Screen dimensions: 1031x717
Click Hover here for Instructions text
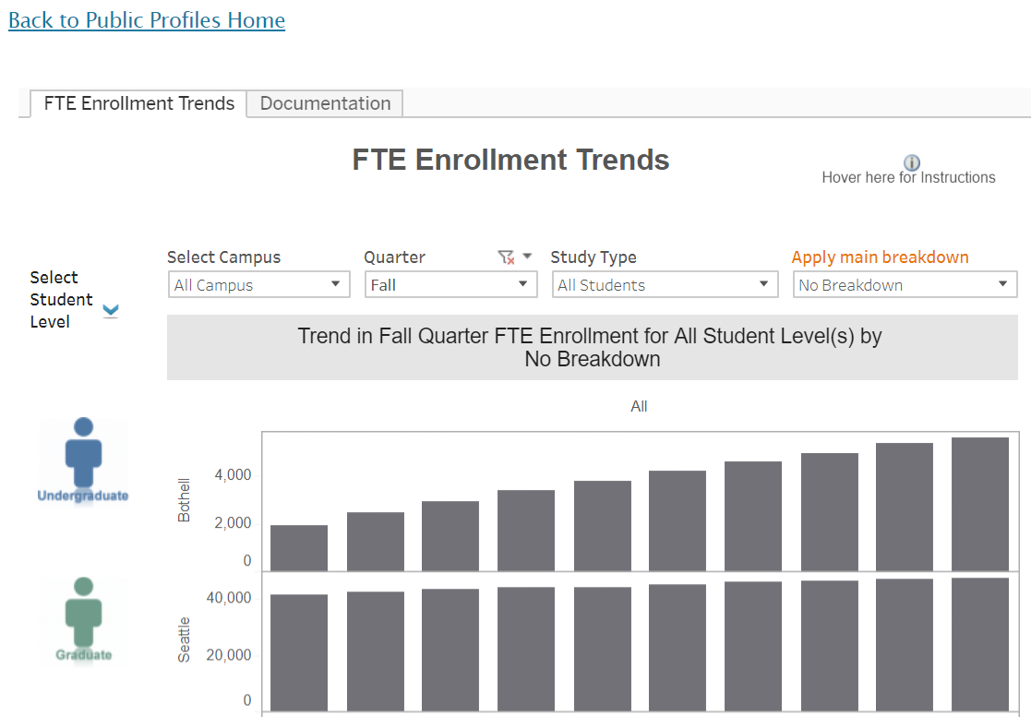[908, 177]
